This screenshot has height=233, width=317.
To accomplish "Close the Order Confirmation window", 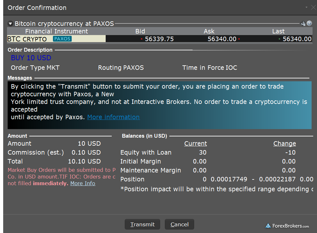I will (313, 7).
